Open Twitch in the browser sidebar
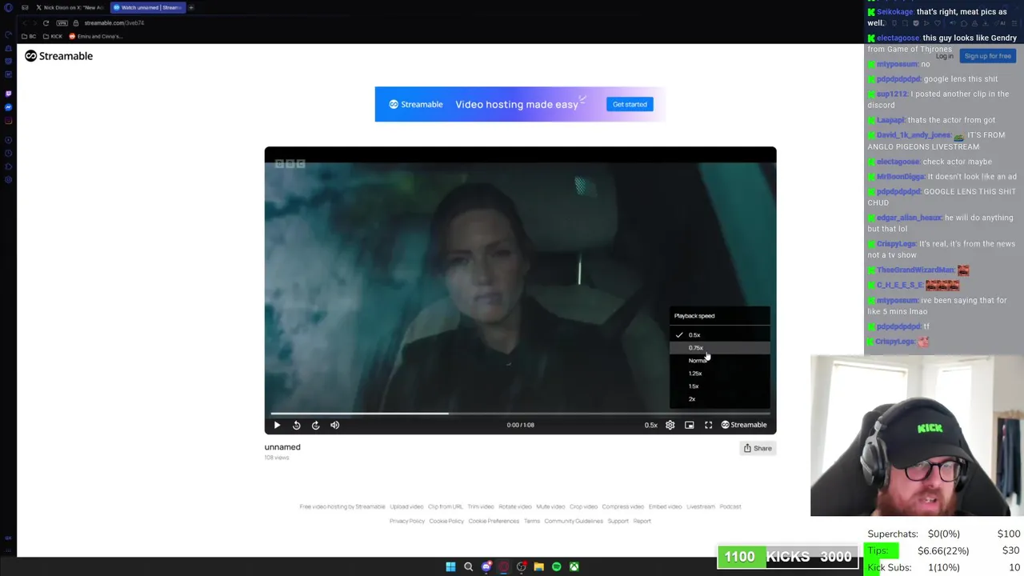The height and width of the screenshot is (576, 1024). (x=9, y=94)
